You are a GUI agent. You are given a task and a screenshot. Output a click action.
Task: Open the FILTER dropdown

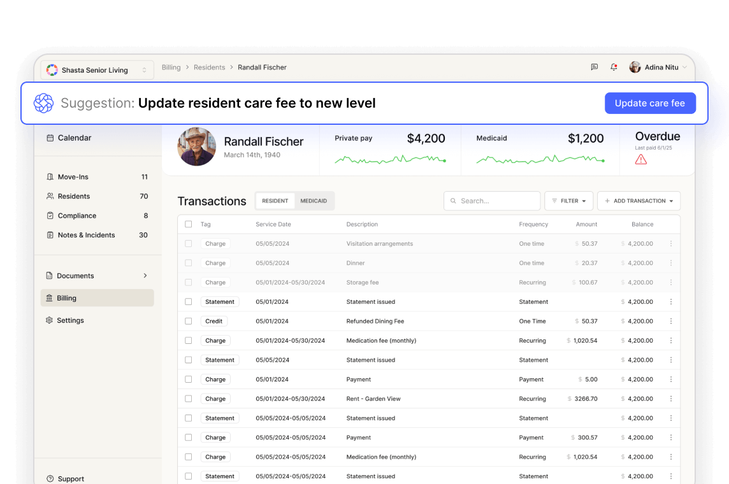[x=568, y=201]
